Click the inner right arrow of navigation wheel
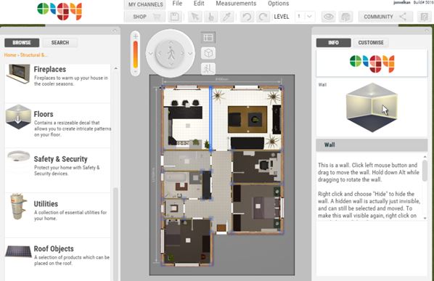Image resolution: width=434 pixels, height=281 pixels. [x=182, y=53]
